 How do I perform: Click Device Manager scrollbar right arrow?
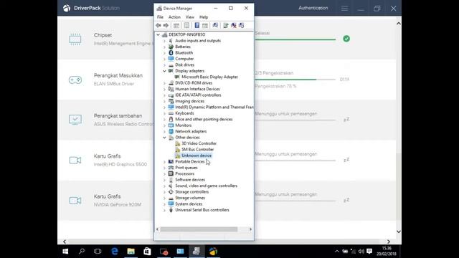click(250, 229)
